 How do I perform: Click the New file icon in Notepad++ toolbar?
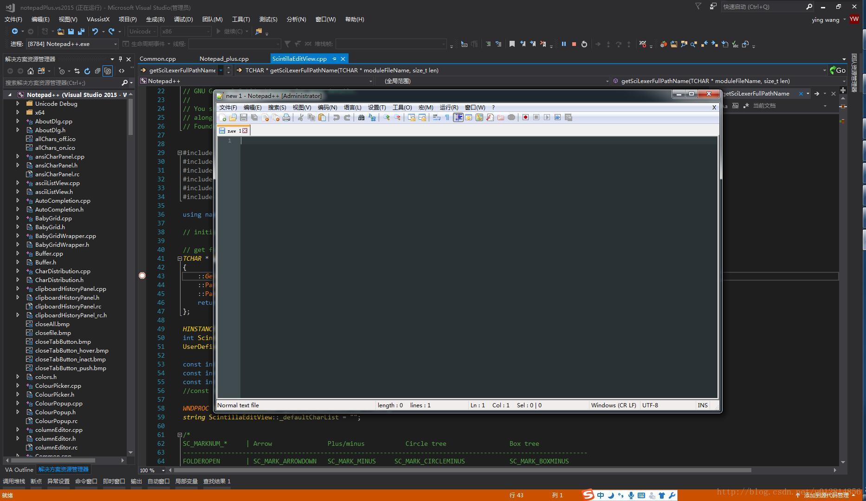(x=223, y=117)
